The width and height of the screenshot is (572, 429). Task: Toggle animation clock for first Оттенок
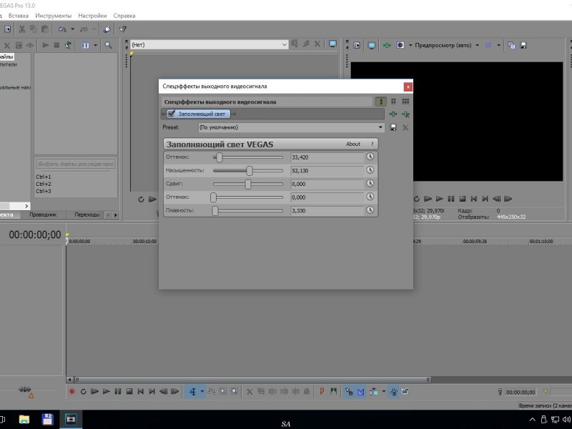click(370, 157)
